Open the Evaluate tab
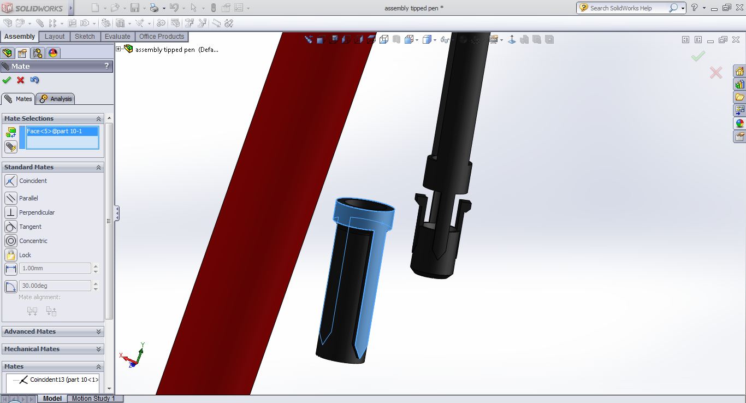The image size is (746, 403). point(117,37)
